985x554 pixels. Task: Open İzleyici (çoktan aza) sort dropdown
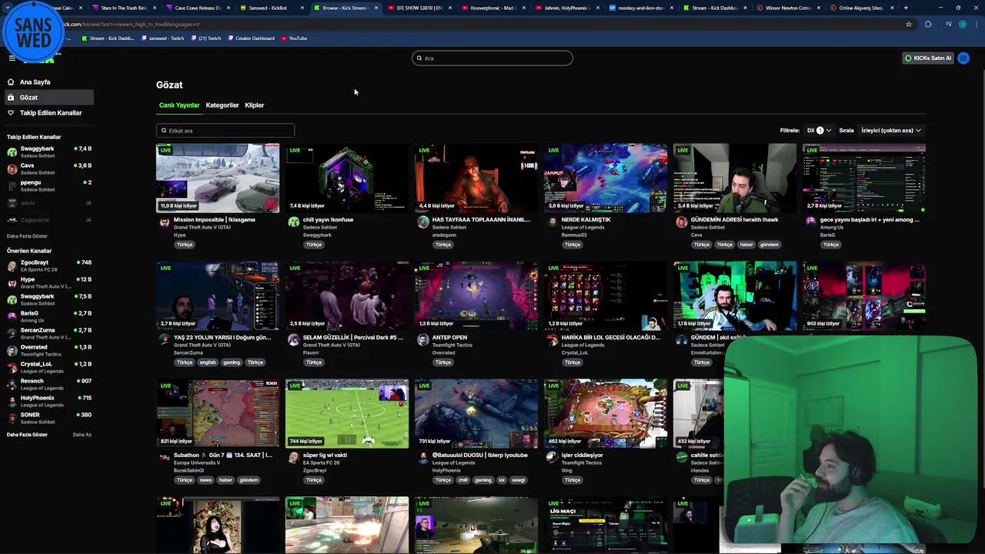click(890, 130)
